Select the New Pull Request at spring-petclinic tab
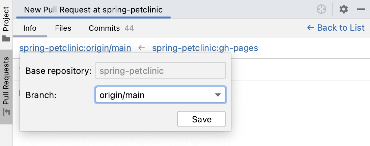Screen dimensions: 370x146 click(x=93, y=10)
